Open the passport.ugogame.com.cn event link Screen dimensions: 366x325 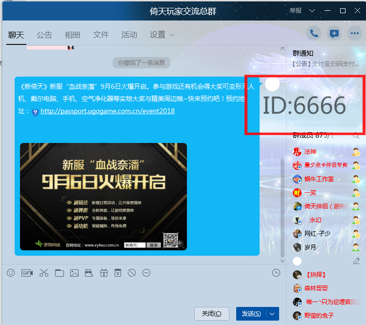[x=108, y=111]
